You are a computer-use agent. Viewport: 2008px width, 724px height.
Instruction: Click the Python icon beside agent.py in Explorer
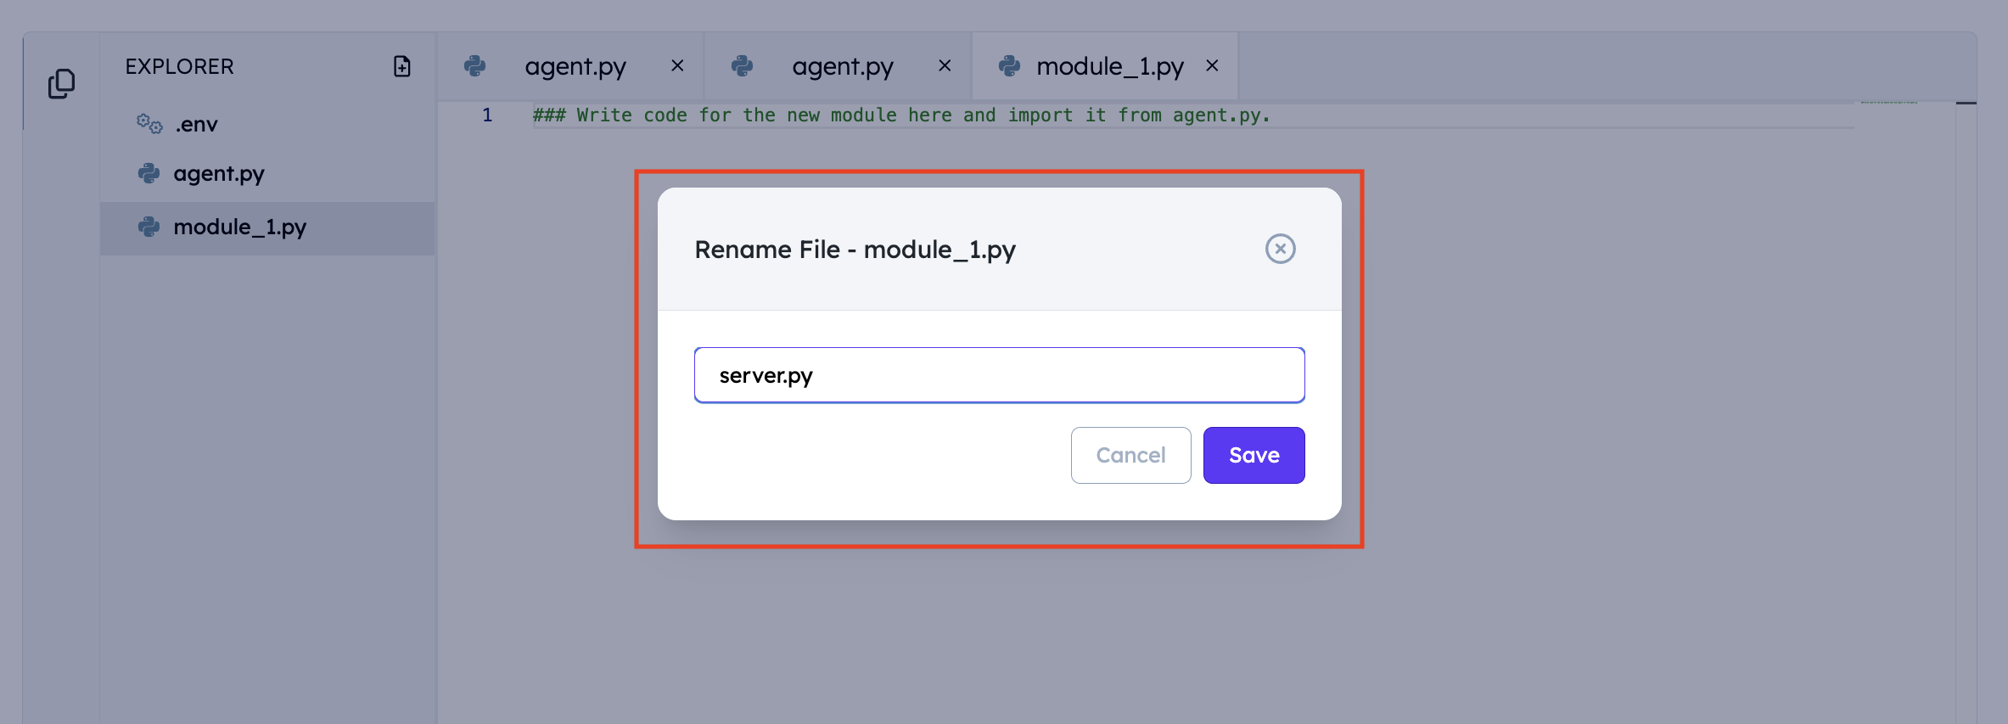pyautogui.click(x=149, y=173)
